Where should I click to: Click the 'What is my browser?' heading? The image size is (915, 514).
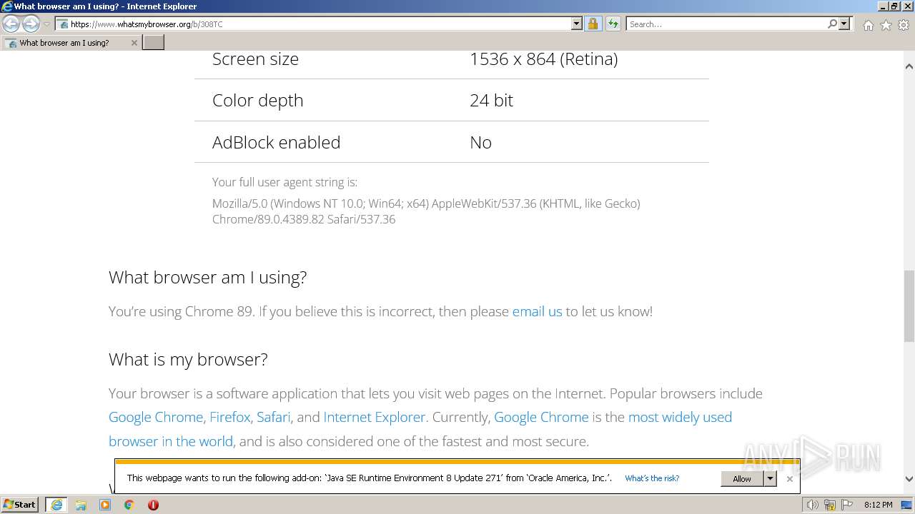[x=188, y=359]
